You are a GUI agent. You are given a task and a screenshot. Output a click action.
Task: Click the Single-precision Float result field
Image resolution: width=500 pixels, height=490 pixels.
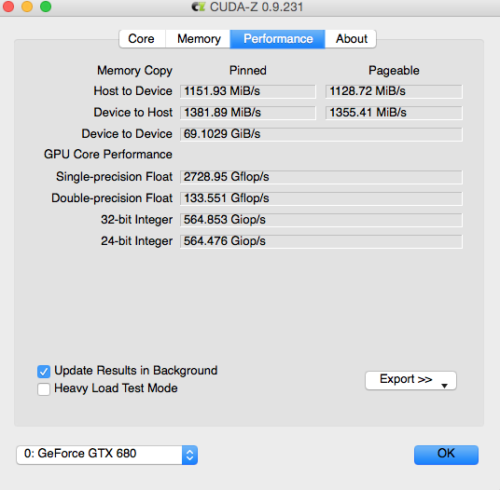click(x=321, y=177)
